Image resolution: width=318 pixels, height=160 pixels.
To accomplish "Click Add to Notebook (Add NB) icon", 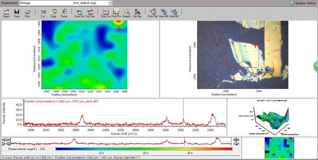I will point(174,13).
